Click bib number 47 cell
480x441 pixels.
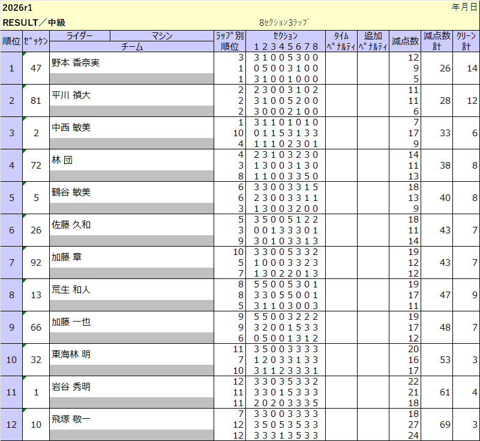36,68
